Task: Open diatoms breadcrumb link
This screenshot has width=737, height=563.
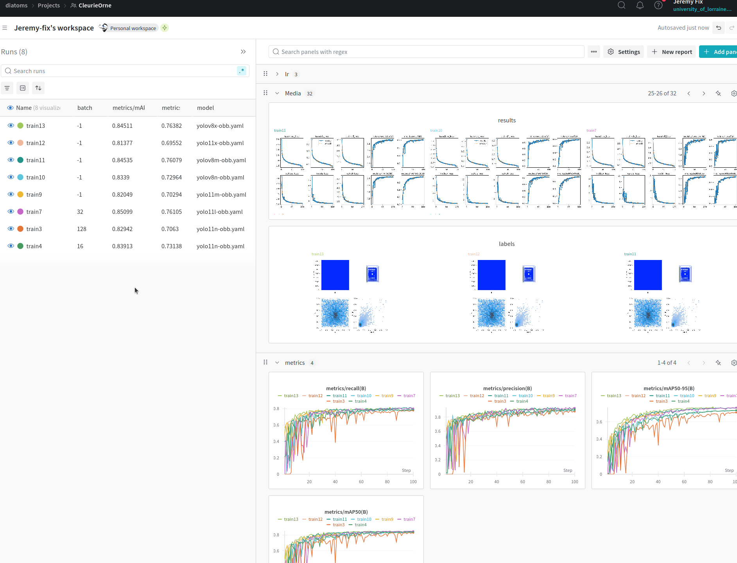Action: tap(16, 5)
